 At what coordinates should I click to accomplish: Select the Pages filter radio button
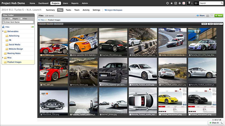[x=11, y=19]
